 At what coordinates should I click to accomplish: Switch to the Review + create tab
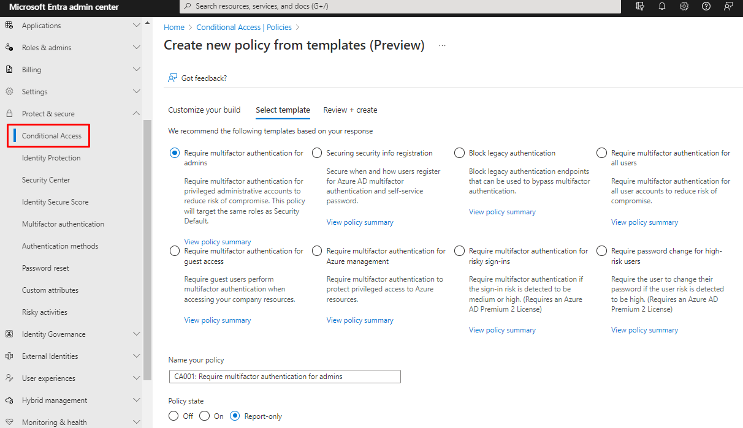[350, 110]
